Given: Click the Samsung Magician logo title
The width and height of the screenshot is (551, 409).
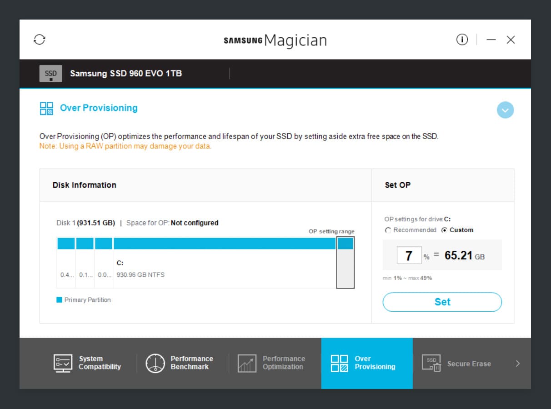Looking at the screenshot, I should click(x=275, y=40).
